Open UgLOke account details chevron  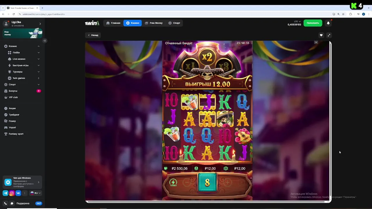40,24
